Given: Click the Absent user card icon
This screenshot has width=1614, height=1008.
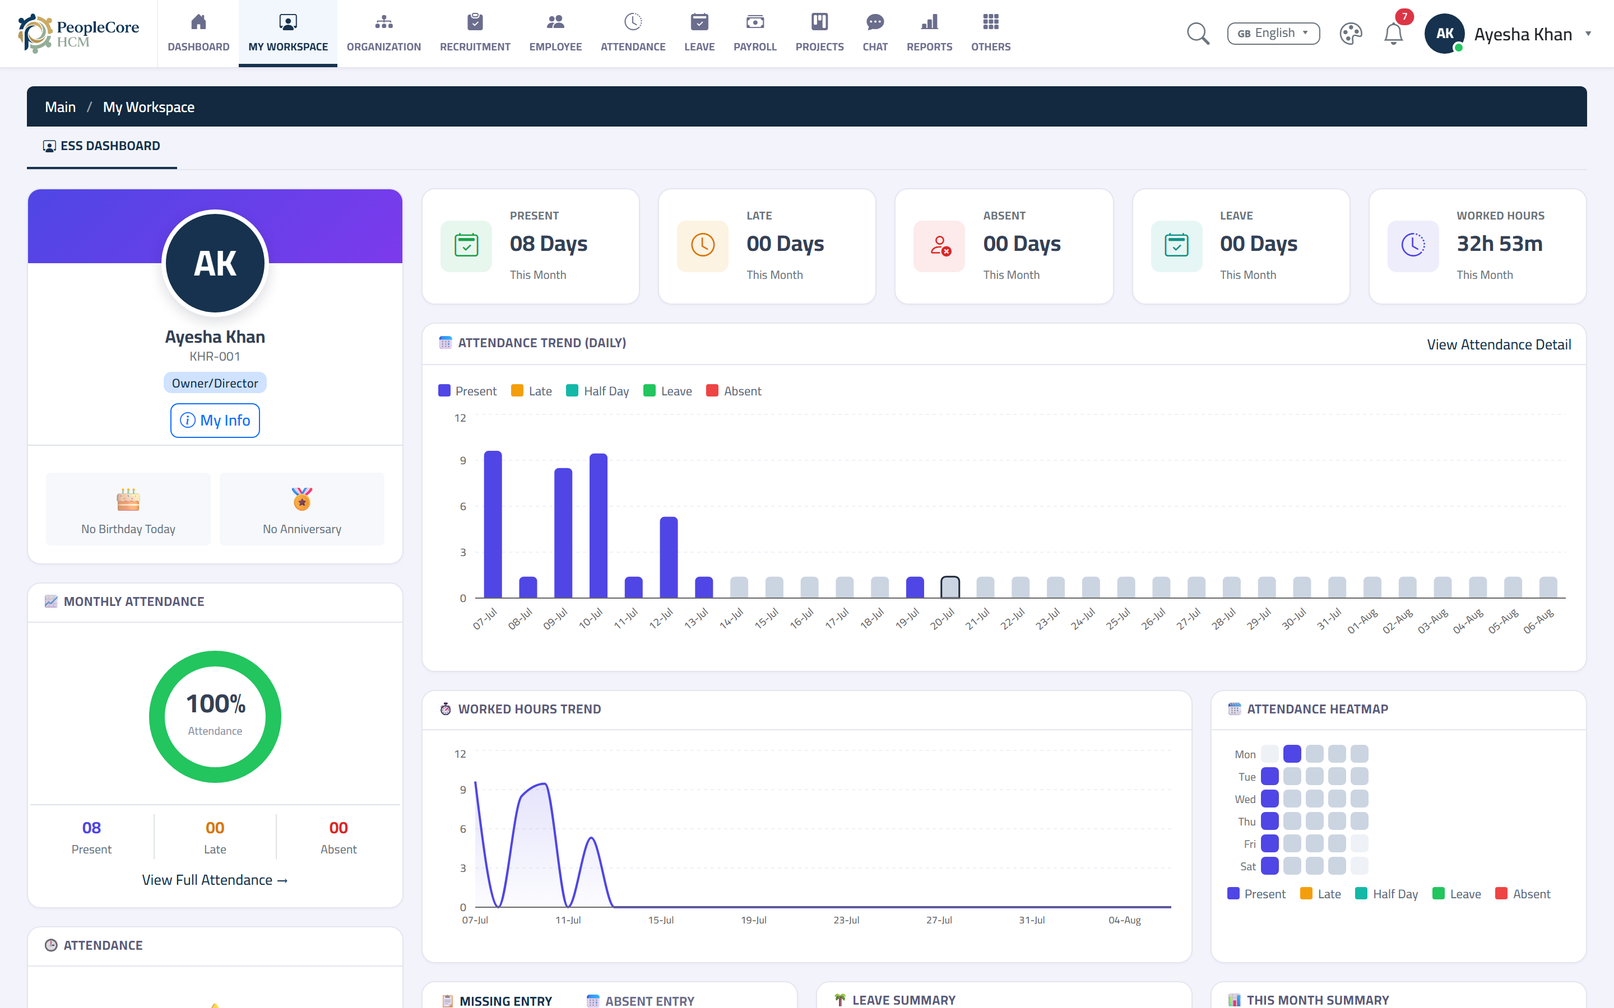Looking at the screenshot, I should tap(939, 245).
